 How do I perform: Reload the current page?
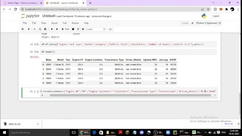click(x=16, y=9)
